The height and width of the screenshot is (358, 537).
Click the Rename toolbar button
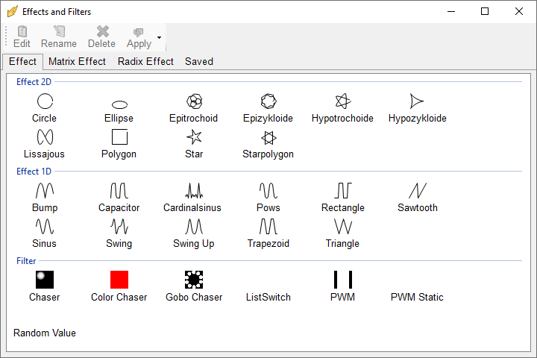[x=59, y=37]
